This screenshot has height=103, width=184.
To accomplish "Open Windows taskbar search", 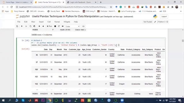I will pyautogui.click(x=10, y=100).
